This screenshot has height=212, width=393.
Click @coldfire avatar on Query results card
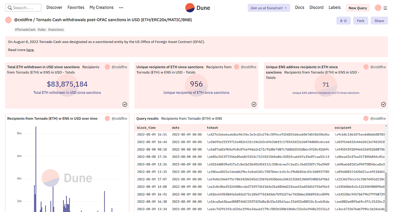[366, 118]
